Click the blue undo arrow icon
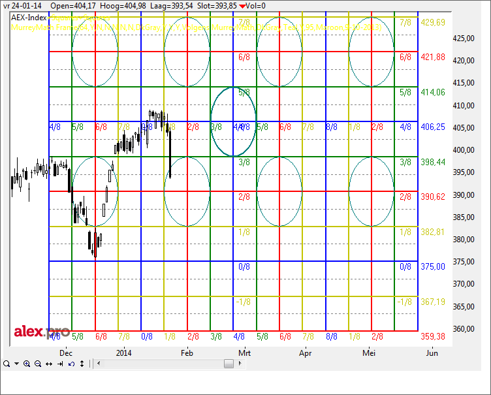Screen dimensions: 491x395 tap(71, 364)
